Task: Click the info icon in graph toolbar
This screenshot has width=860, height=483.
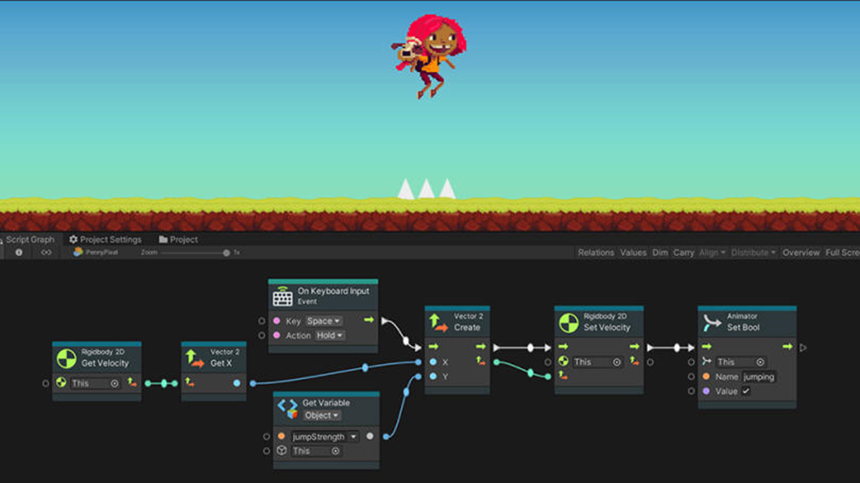Action: point(19,253)
